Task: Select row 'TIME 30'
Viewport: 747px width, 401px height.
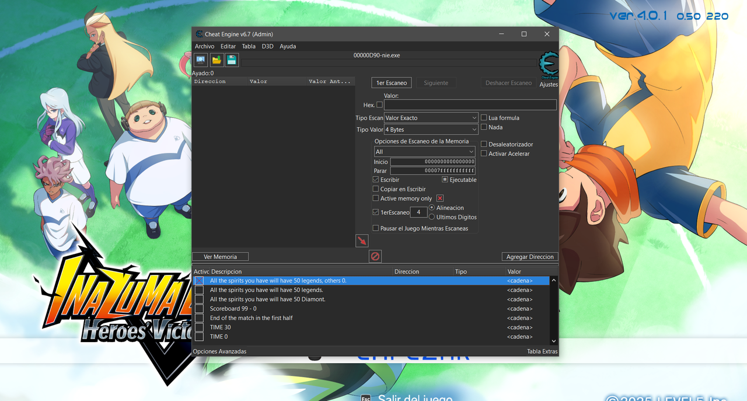Action: 371,327
